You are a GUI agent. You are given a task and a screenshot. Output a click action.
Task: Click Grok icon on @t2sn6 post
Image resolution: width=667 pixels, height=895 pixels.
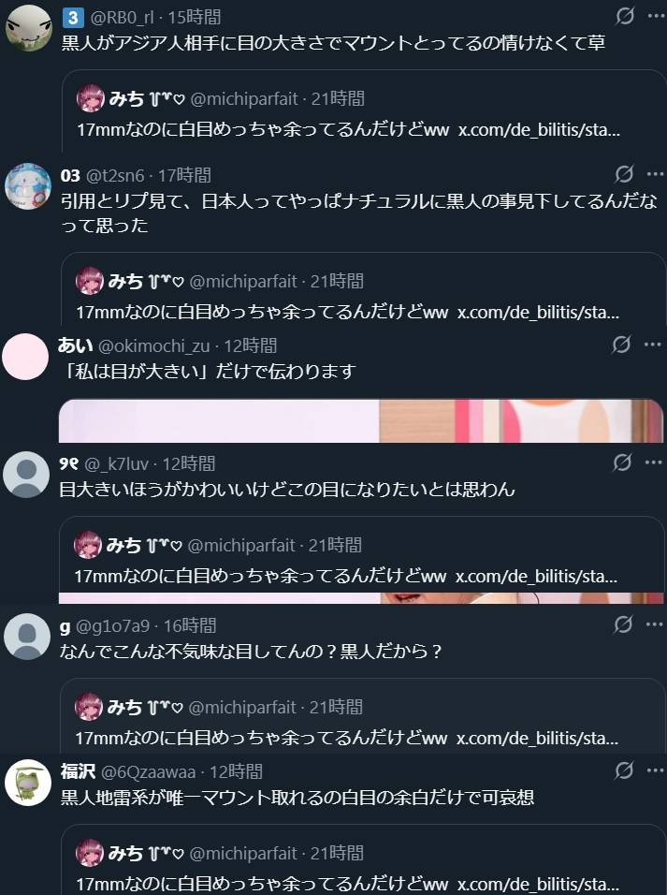pyautogui.click(x=624, y=173)
